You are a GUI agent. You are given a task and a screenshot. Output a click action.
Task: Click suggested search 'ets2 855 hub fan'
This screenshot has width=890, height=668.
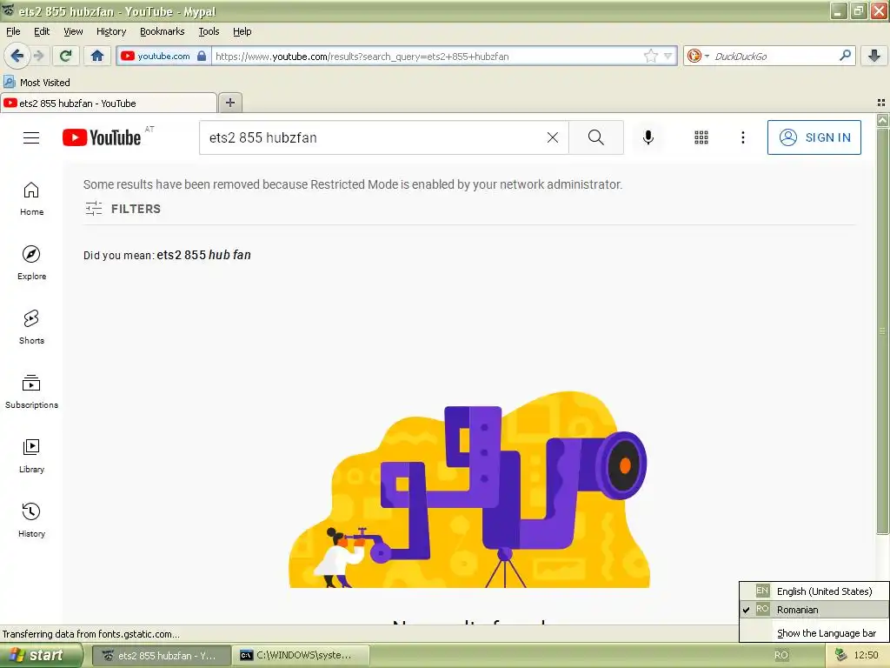(x=203, y=255)
